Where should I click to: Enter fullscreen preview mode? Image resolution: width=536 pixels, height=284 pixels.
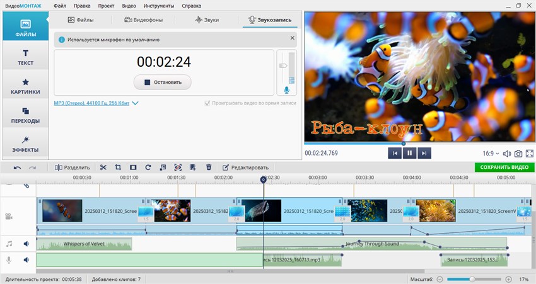click(530, 153)
